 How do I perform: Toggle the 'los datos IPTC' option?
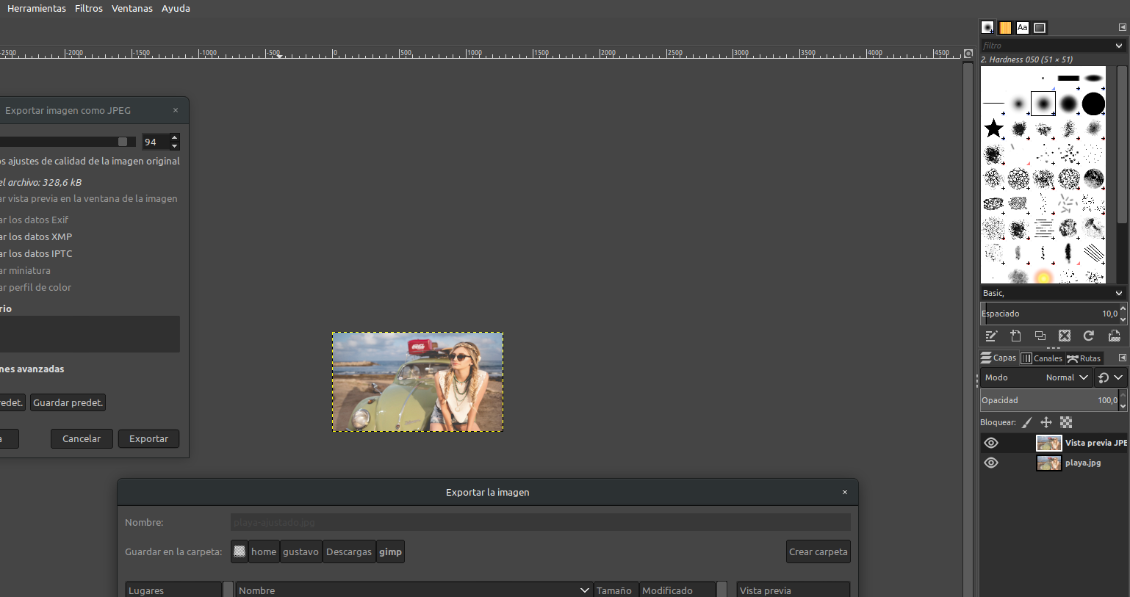tap(36, 253)
